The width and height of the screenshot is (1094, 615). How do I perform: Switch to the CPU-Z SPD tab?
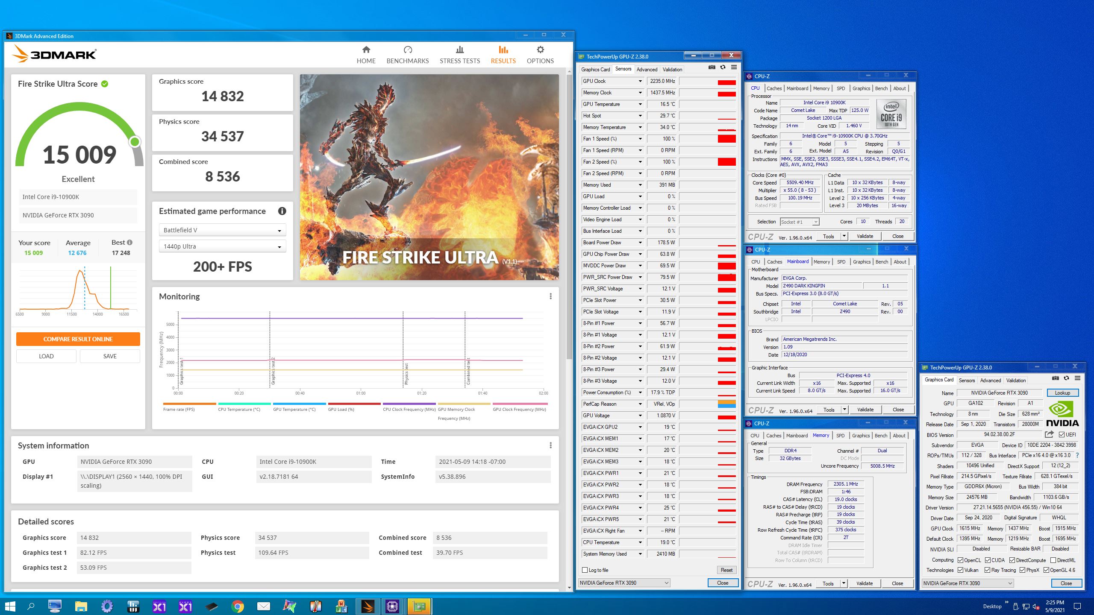pyautogui.click(x=841, y=88)
